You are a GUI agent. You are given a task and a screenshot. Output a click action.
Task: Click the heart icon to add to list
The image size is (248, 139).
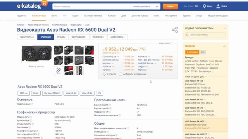pyautogui.click(x=104, y=74)
